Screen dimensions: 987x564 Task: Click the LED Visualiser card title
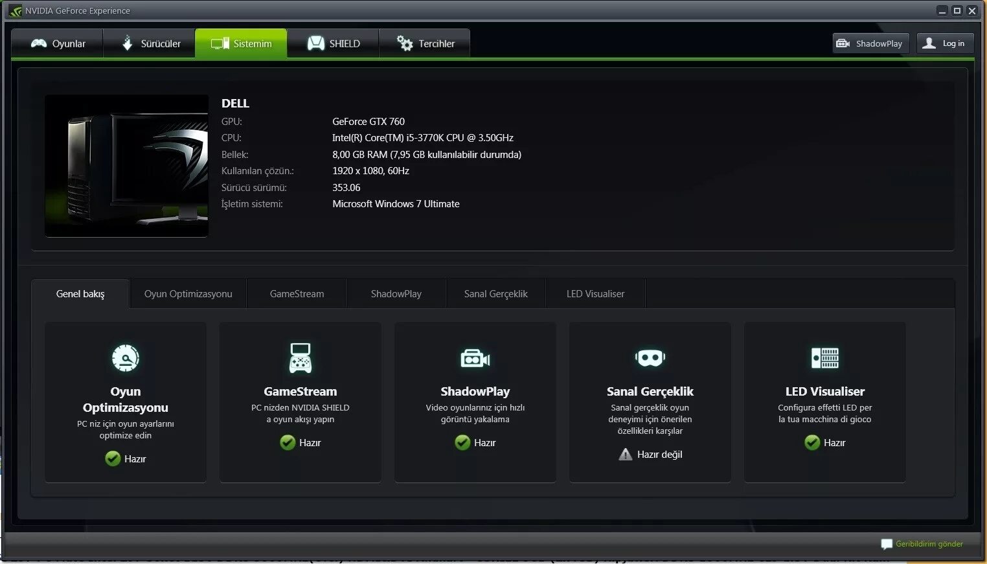coord(825,392)
